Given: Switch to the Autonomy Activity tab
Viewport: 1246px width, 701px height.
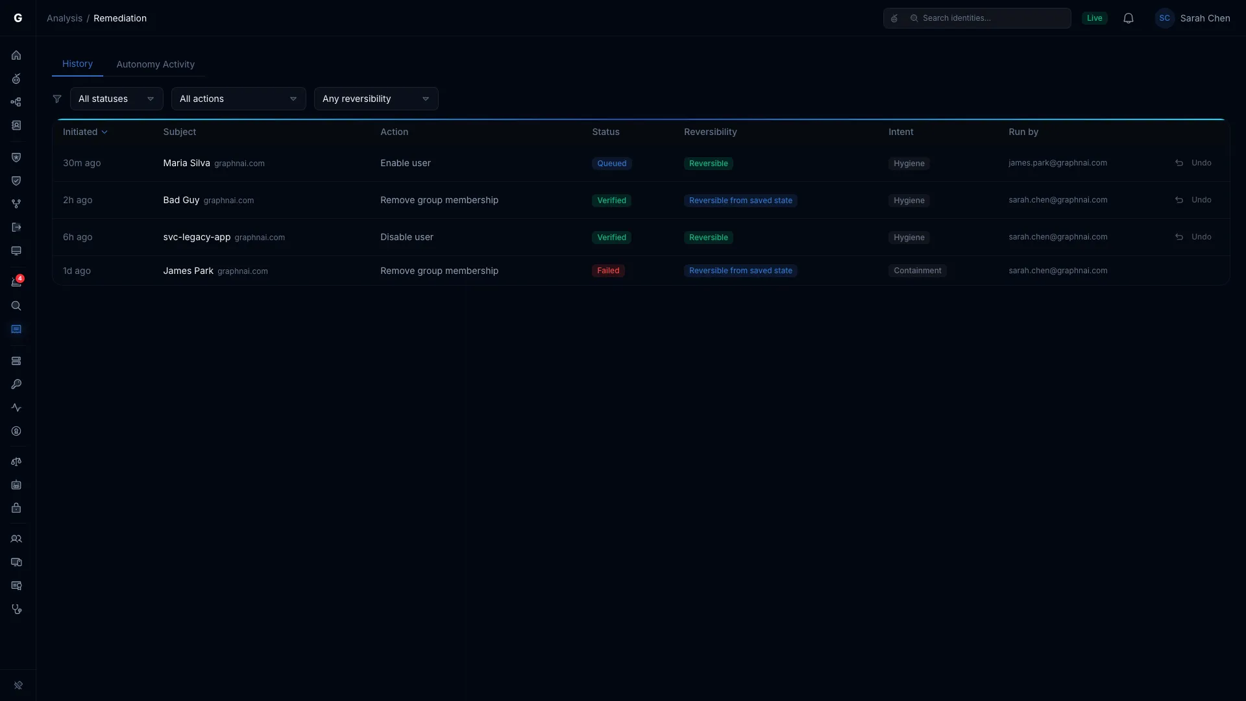Looking at the screenshot, I should coord(155,64).
